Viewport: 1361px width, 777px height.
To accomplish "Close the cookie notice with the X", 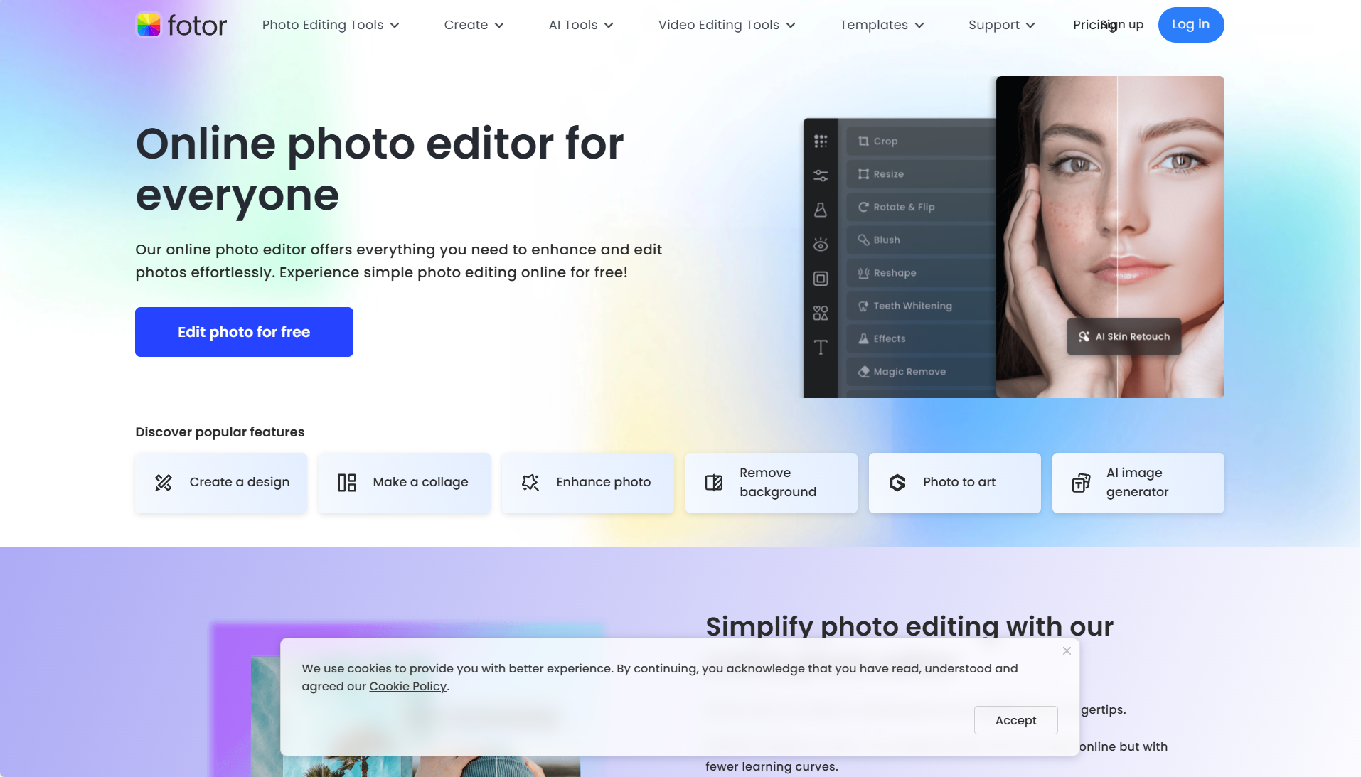I will [1067, 651].
